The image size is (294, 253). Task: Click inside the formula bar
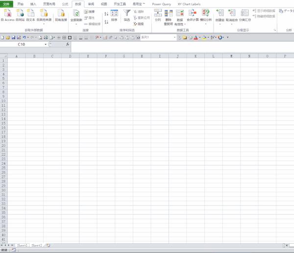pos(182,47)
